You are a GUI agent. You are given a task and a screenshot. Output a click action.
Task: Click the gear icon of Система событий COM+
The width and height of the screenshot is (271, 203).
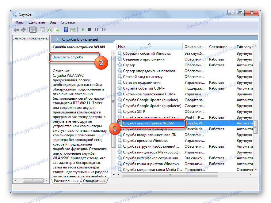(x=120, y=88)
